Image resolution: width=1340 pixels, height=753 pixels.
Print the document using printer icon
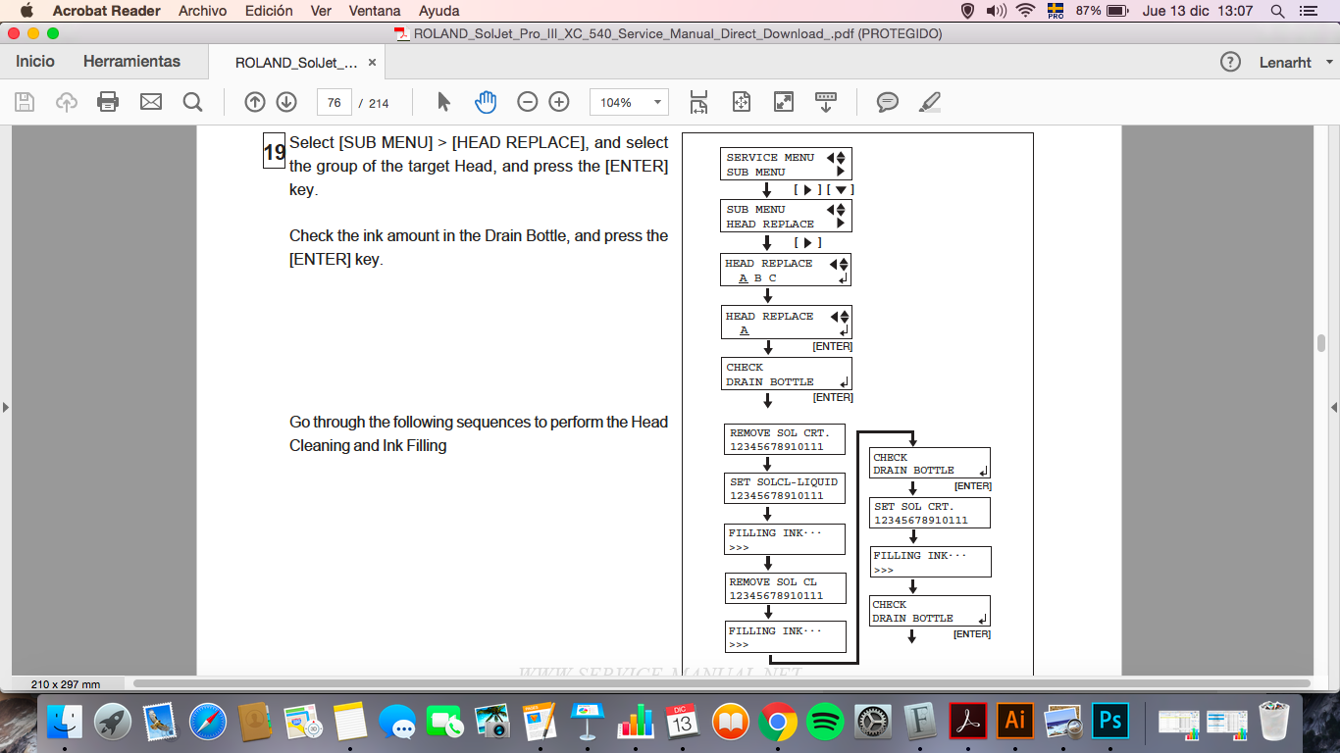point(108,102)
